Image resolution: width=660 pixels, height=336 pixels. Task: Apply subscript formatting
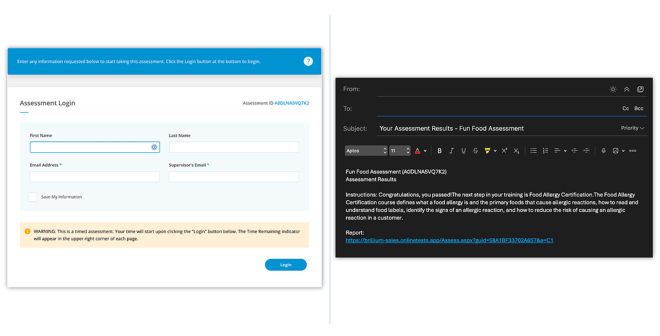tap(516, 151)
